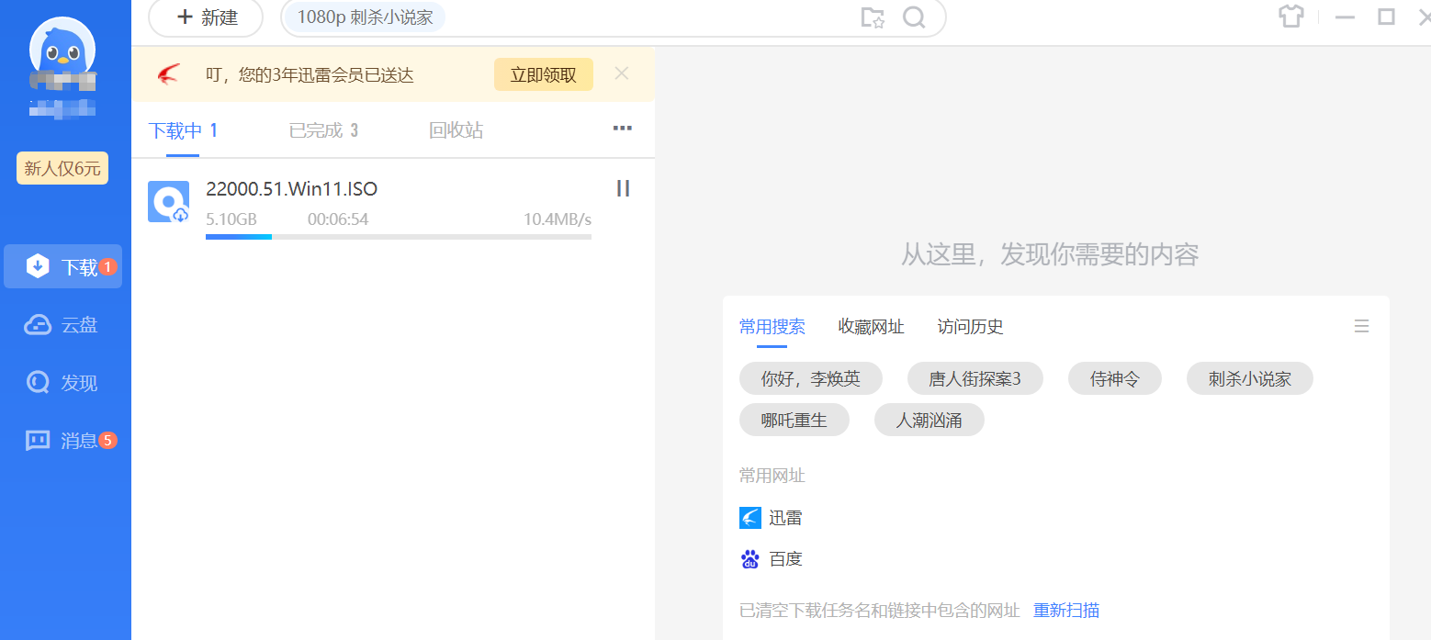Pause the Win11 ISO download
This screenshot has width=1431, height=640.
(623, 188)
